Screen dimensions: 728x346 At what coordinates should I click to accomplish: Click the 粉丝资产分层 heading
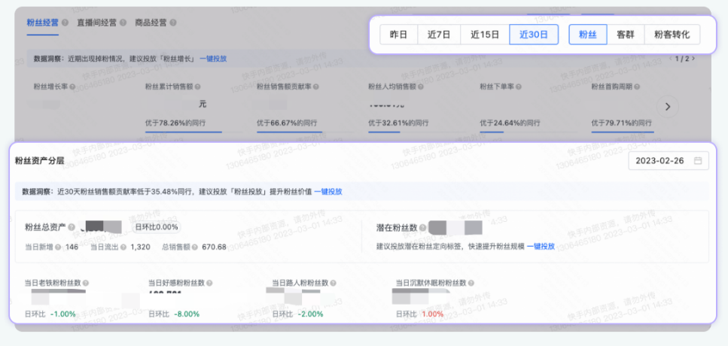(39, 162)
